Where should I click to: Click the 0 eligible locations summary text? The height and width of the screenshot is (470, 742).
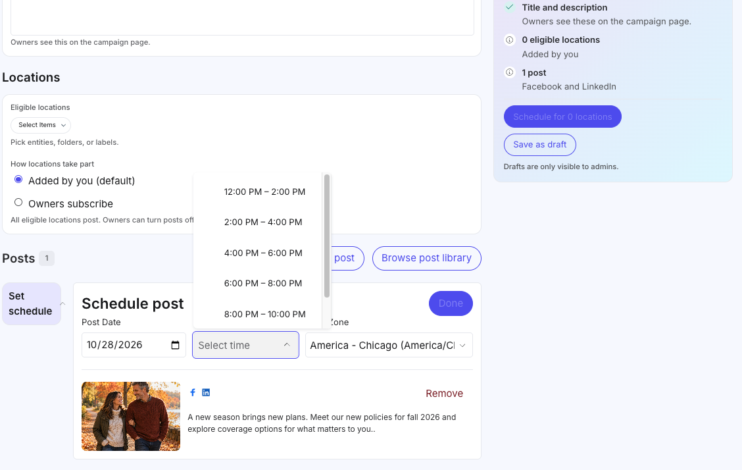560,39
